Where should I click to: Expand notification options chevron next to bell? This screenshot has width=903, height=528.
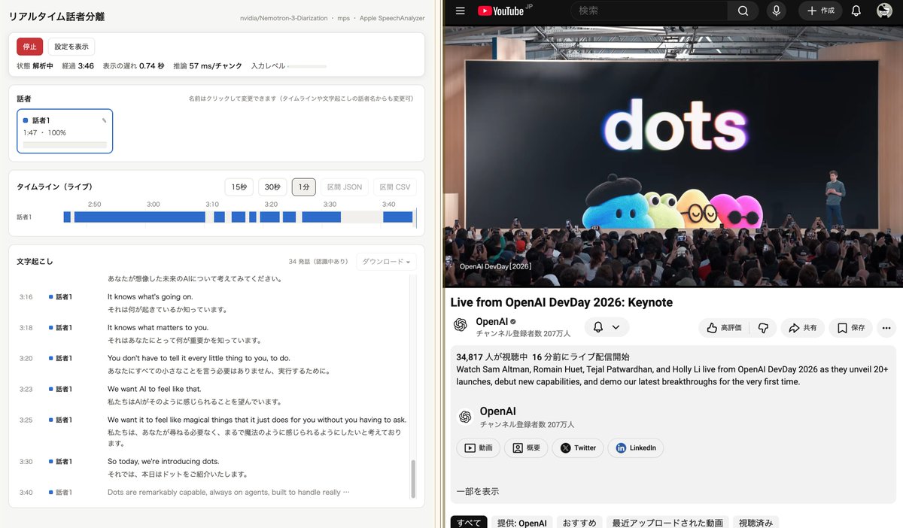tap(616, 327)
